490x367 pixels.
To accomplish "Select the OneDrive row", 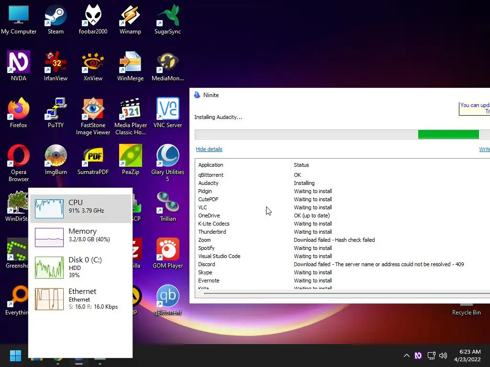I will pyautogui.click(x=343, y=216).
